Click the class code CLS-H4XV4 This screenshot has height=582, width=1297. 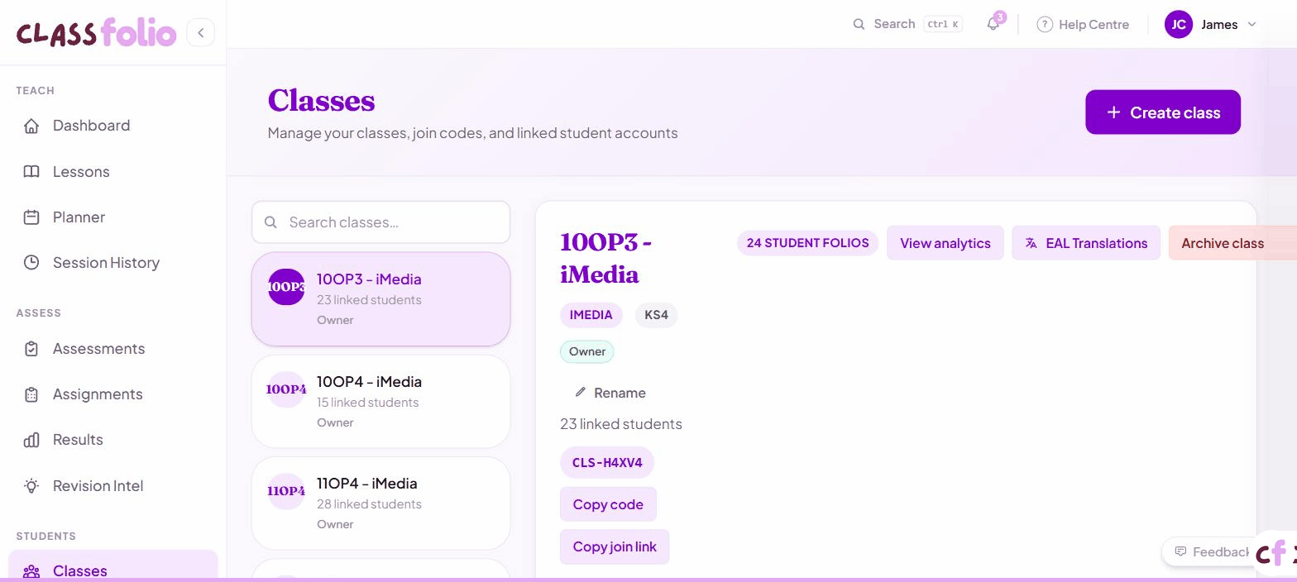coord(607,462)
